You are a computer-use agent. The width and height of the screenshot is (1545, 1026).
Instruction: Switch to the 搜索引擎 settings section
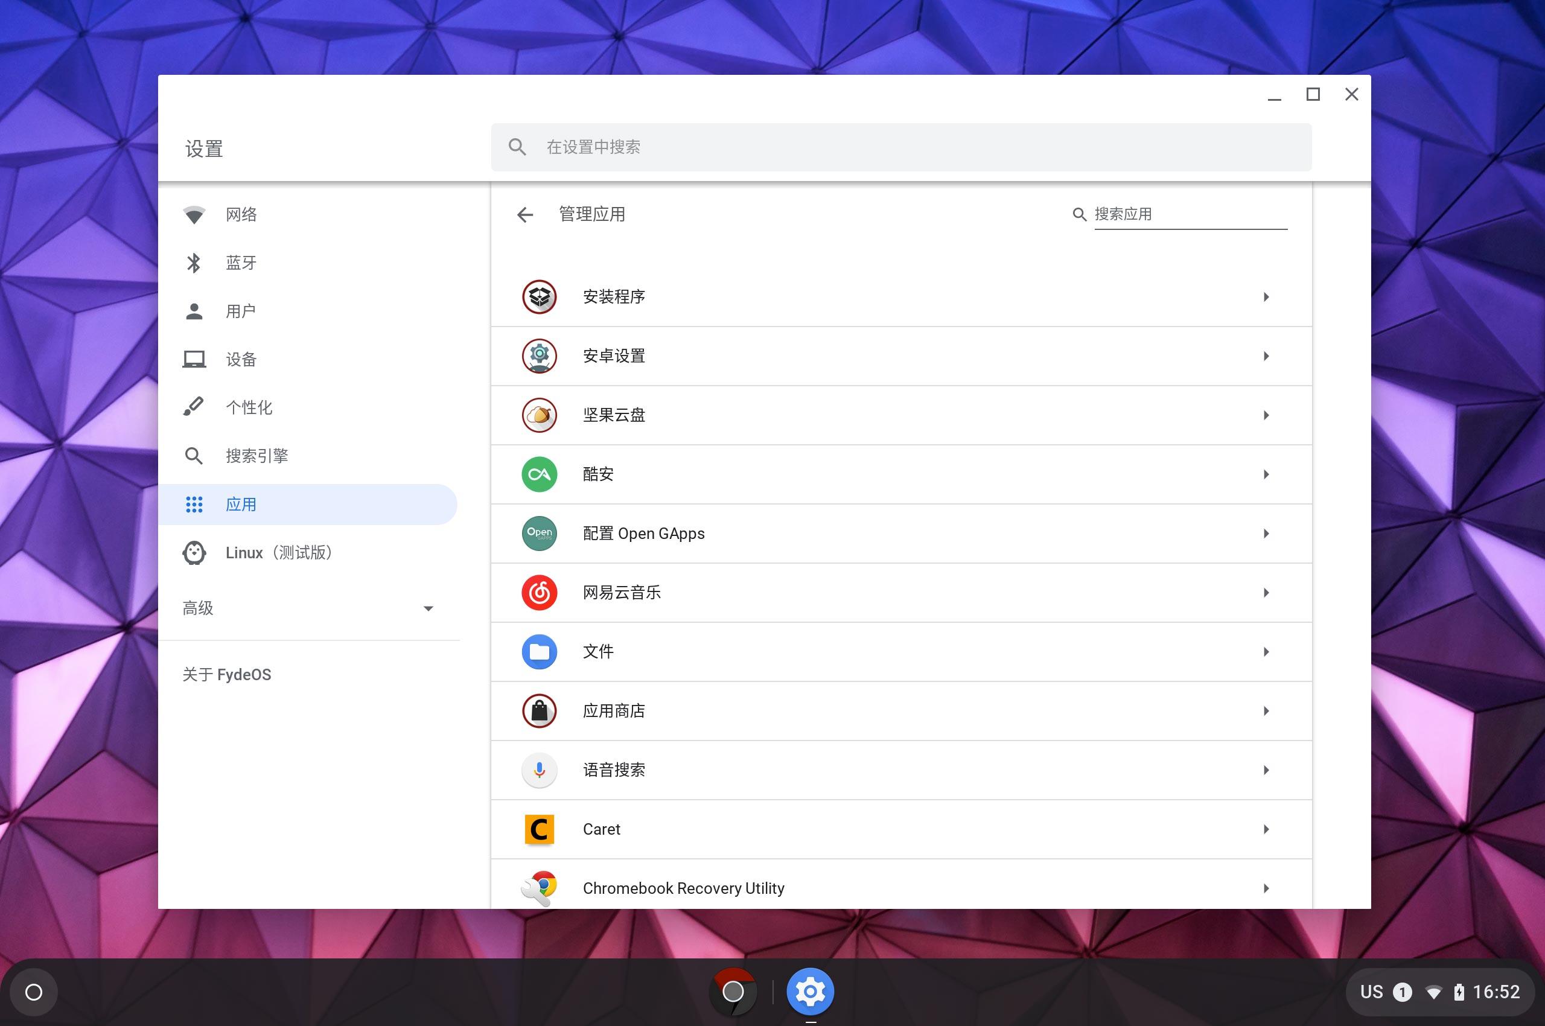click(258, 456)
